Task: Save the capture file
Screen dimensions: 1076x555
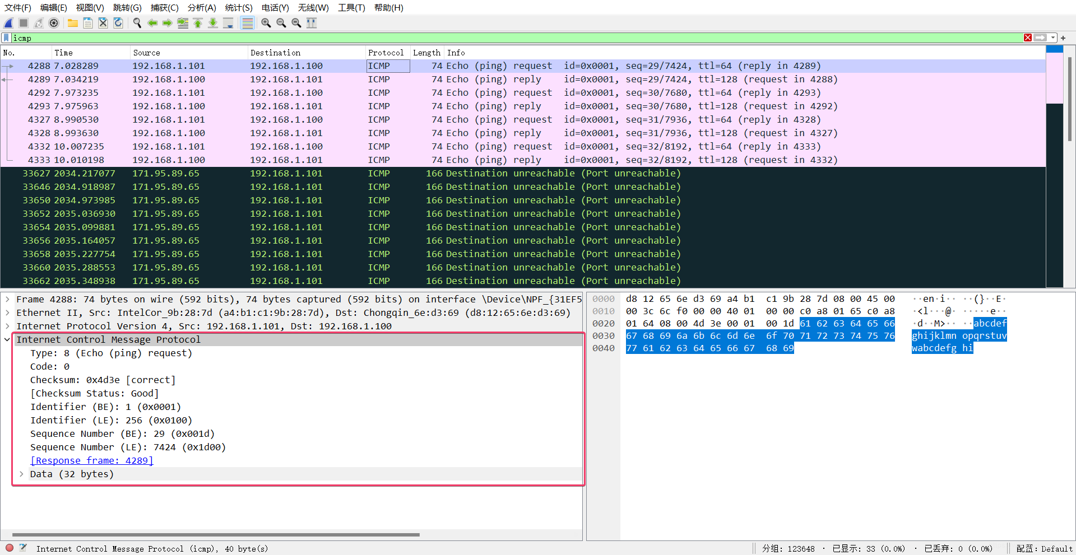Action: [x=88, y=23]
